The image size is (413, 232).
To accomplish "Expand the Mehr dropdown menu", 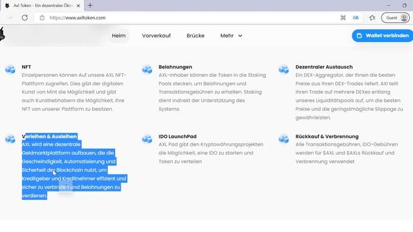I will 231,35.
